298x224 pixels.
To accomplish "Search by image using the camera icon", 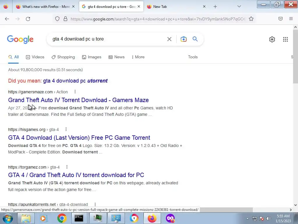I will [x=184, y=39].
